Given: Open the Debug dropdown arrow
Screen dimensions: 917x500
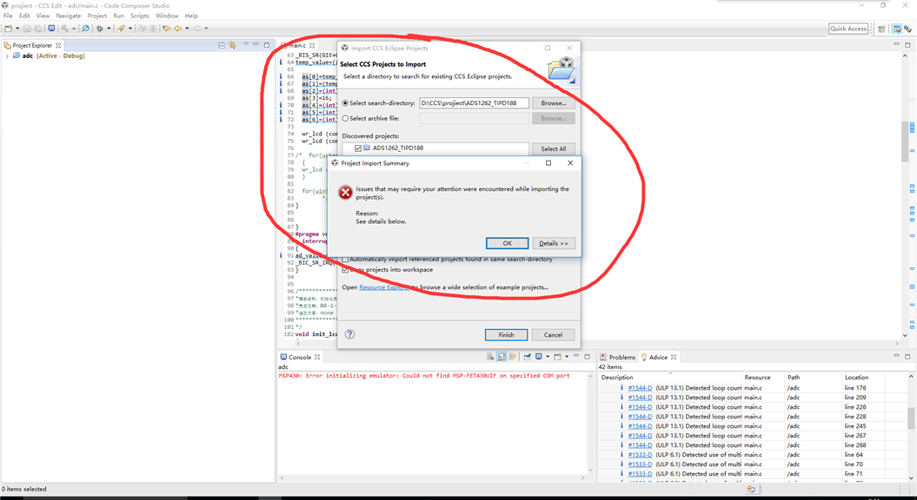Looking at the screenshot, I should pos(109,28).
